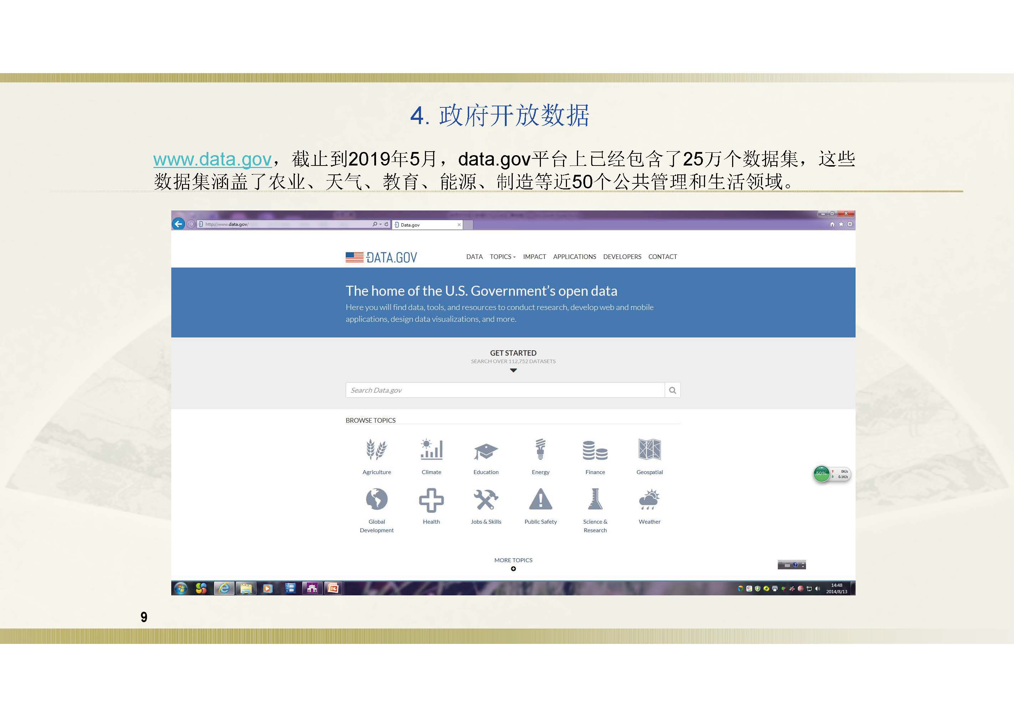Image resolution: width=1014 pixels, height=717 pixels.
Task: Click the search magnifier button on Data.gov
Action: (x=672, y=390)
